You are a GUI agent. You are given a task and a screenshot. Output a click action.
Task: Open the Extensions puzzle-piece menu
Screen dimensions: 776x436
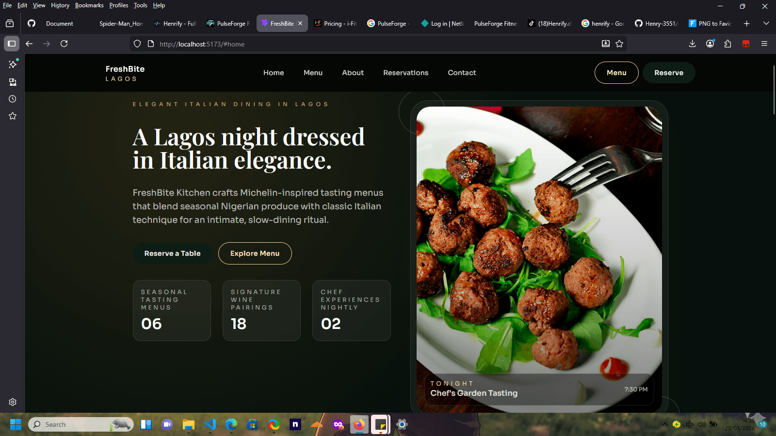[727, 44]
